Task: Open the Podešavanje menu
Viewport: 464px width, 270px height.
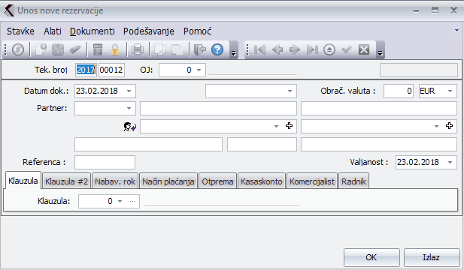Action: 149,31
